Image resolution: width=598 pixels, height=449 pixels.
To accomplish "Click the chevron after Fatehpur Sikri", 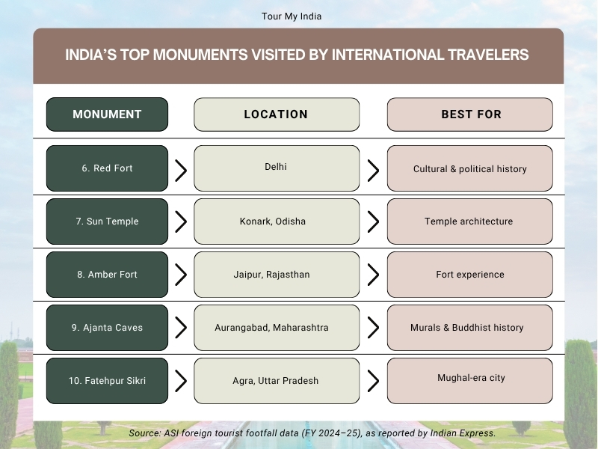I will (181, 381).
